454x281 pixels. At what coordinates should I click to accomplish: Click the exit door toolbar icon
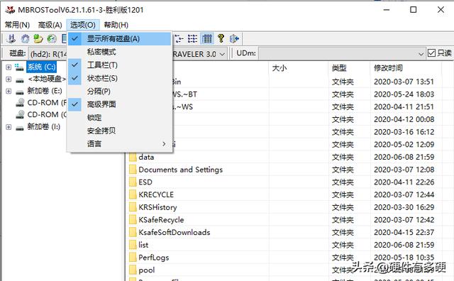click(234, 38)
